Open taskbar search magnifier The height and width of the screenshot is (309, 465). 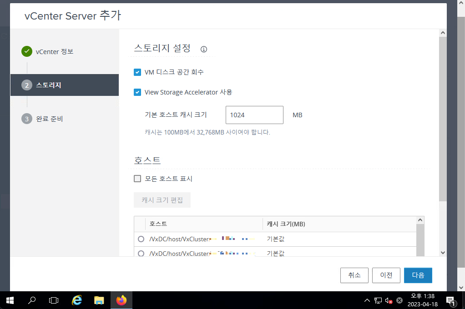click(32, 300)
